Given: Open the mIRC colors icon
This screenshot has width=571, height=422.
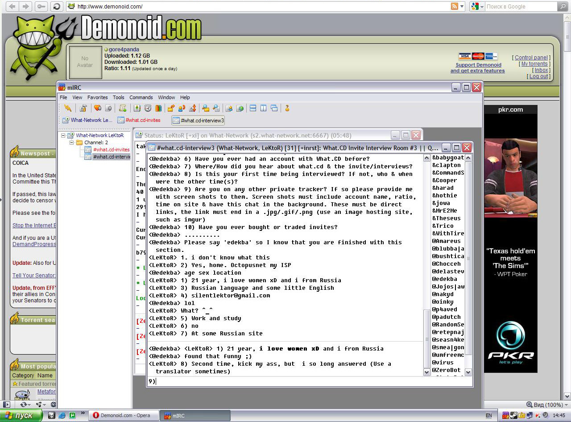Looking at the screenshot, I should point(158,108).
